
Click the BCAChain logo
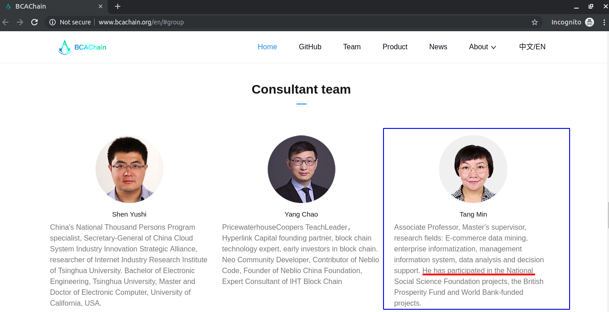pos(82,47)
